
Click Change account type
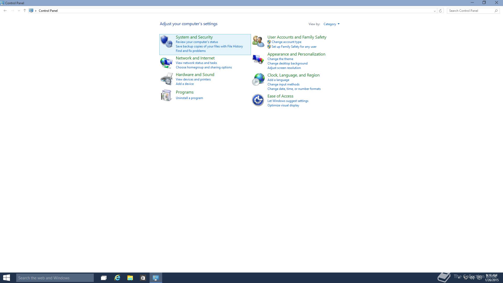point(286,42)
